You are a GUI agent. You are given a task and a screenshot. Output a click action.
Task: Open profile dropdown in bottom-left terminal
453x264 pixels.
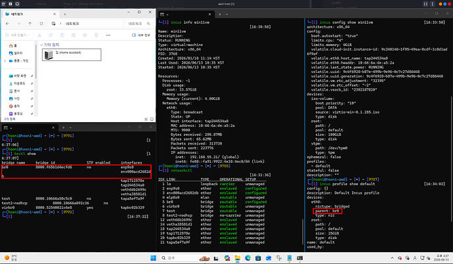[x=70, y=127]
